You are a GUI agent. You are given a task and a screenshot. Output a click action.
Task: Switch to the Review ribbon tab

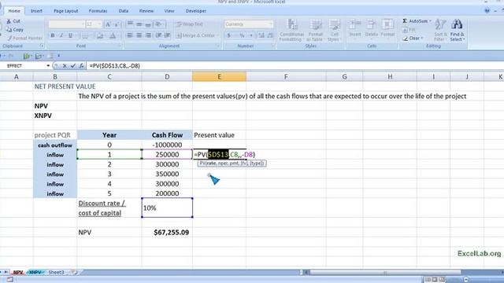146,11
